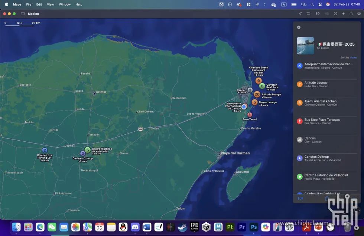Toggle the 3D map view

(x=317, y=14)
